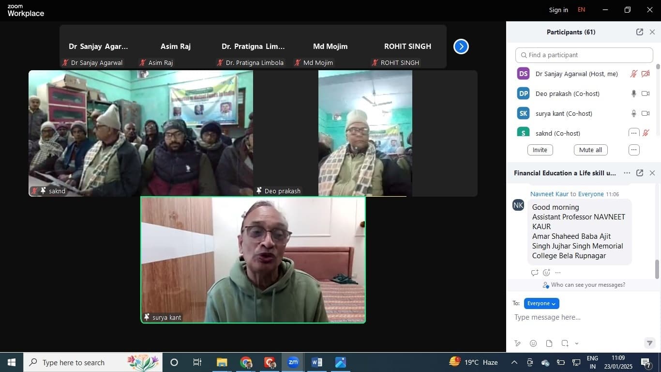Add reaction to Navneet Kaur's message
This screenshot has height=372, width=661.
(x=546, y=273)
